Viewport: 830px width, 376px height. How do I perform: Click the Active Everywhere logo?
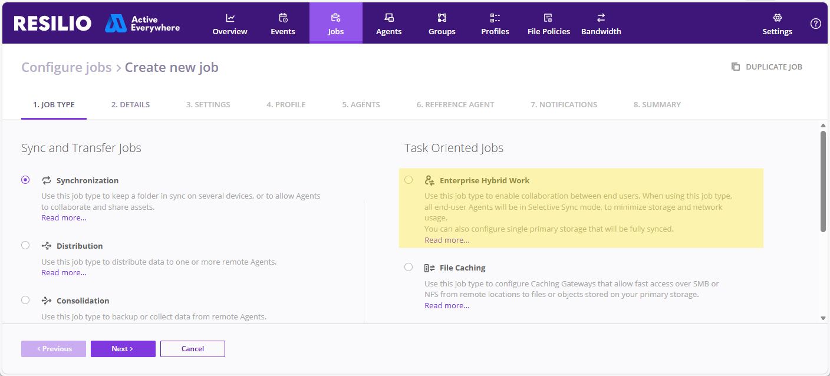point(143,24)
